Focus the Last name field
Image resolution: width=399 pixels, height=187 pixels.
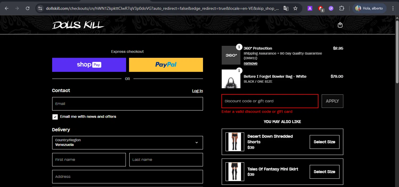coord(166,160)
